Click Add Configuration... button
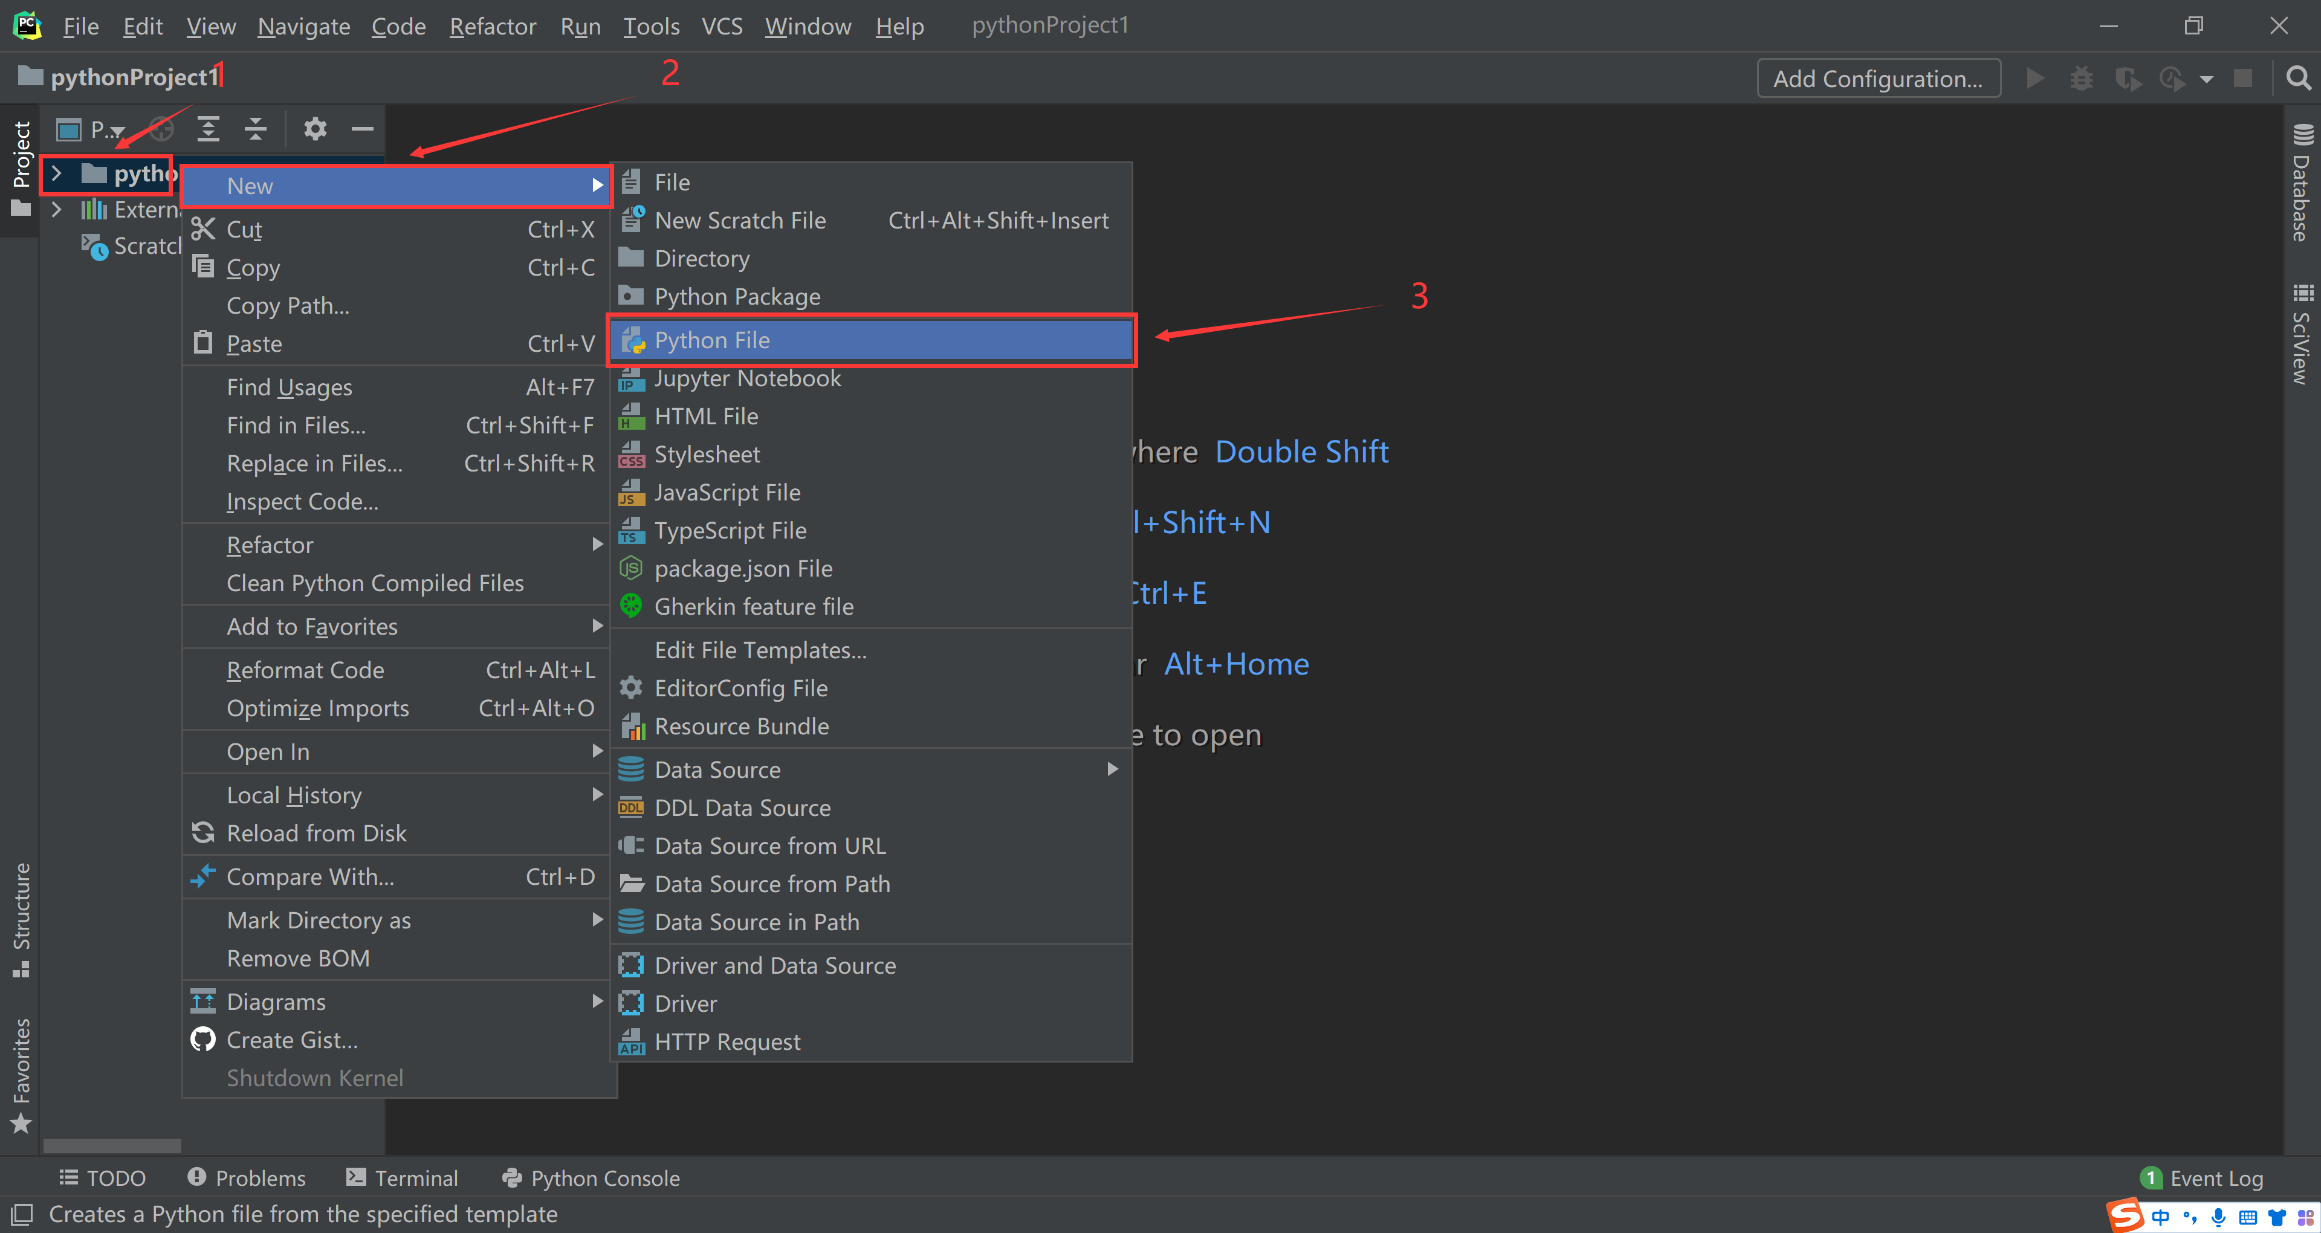Image resolution: width=2321 pixels, height=1233 pixels. coord(1879,79)
